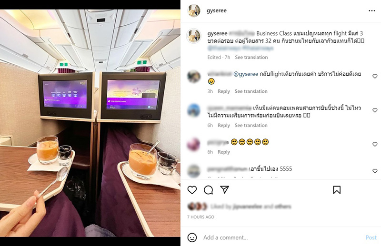The height and width of the screenshot is (246, 381).
Task: Open three-dot more options menu
Action: [372, 10]
